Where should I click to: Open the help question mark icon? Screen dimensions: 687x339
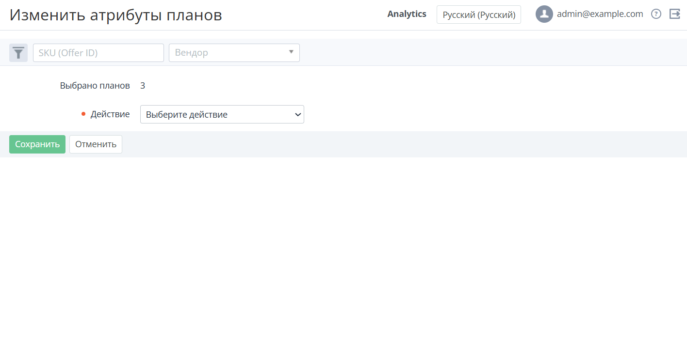tap(656, 14)
